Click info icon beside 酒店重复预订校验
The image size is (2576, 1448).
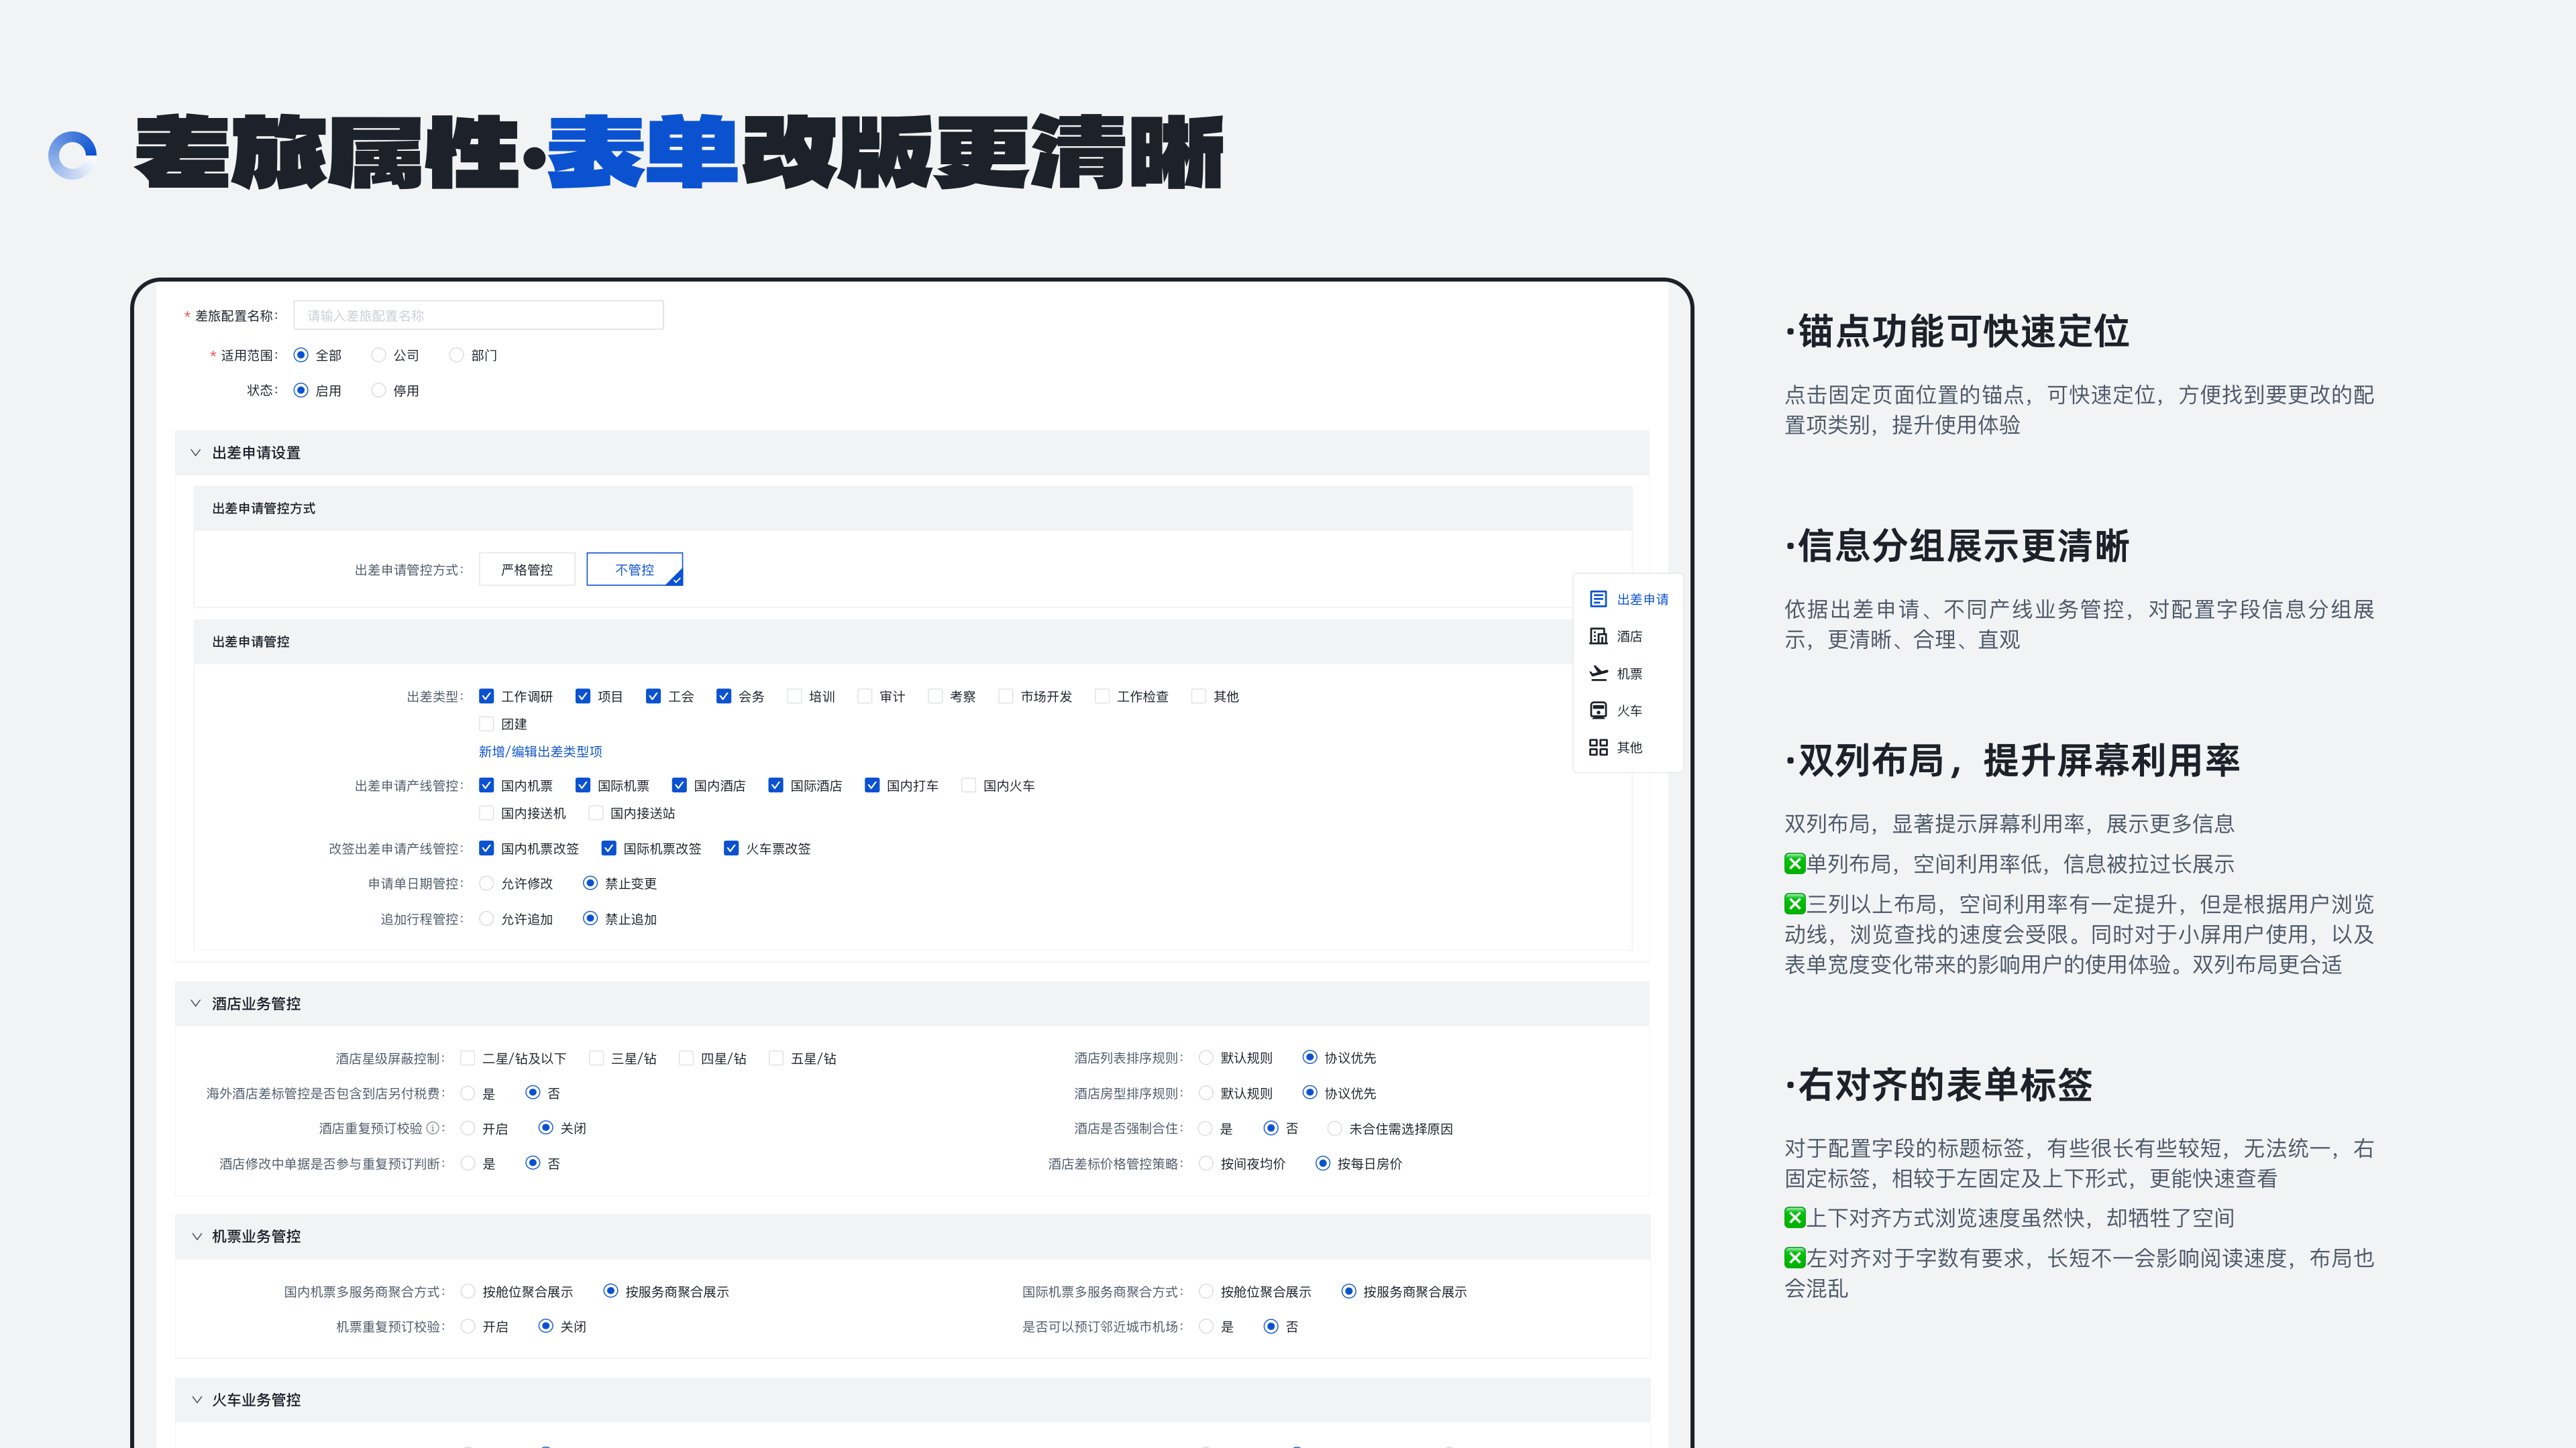(x=432, y=1128)
